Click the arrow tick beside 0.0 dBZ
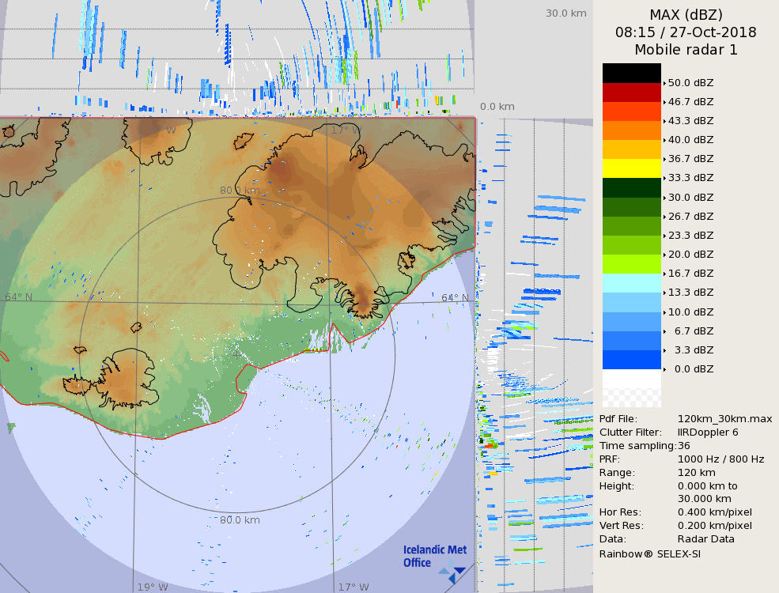 click(664, 369)
